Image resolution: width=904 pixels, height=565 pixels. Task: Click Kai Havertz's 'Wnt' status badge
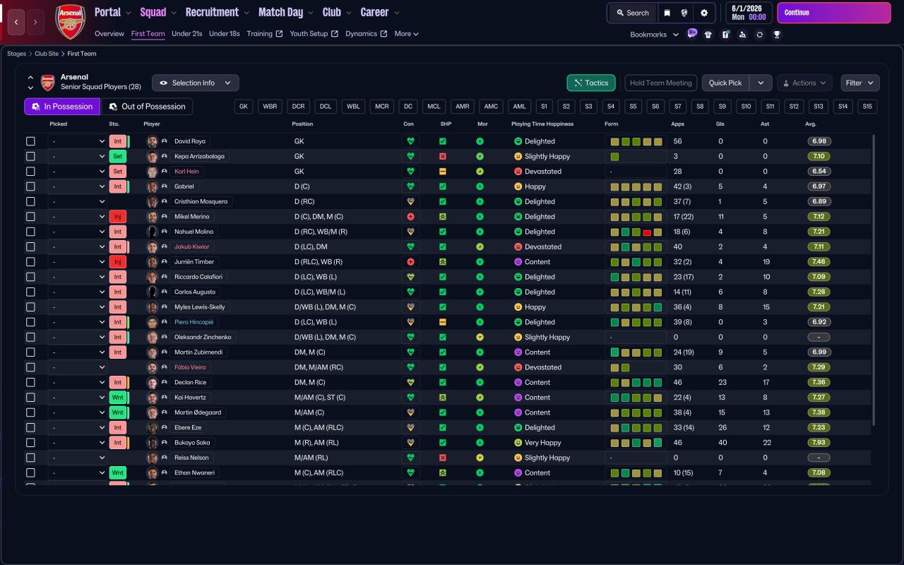[118, 398]
